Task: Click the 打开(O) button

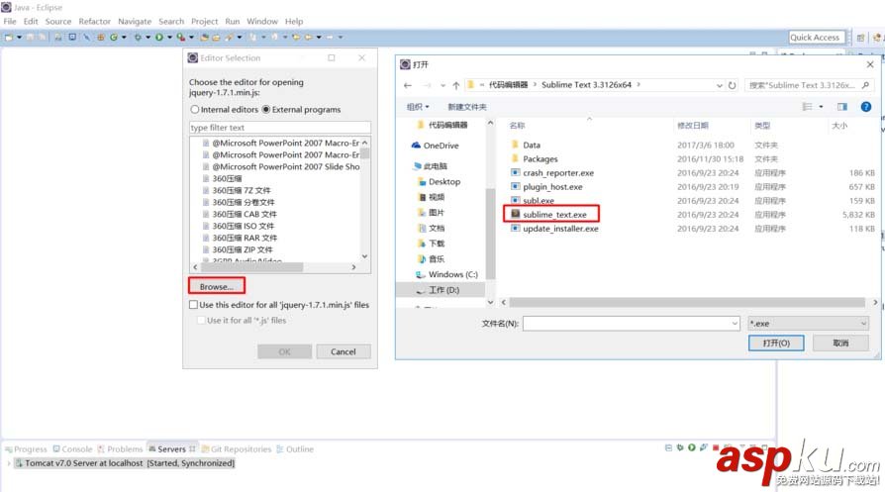Action: pos(776,344)
